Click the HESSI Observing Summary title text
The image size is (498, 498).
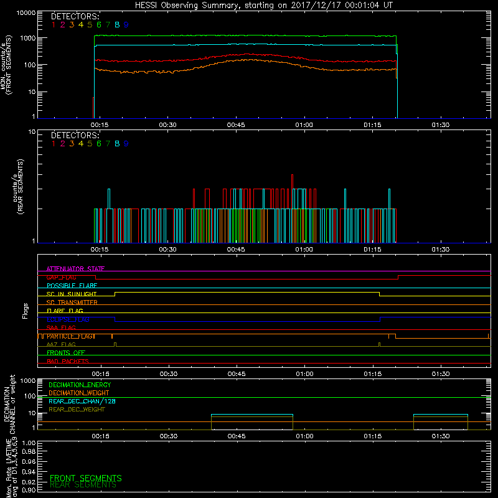pos(263,6)
